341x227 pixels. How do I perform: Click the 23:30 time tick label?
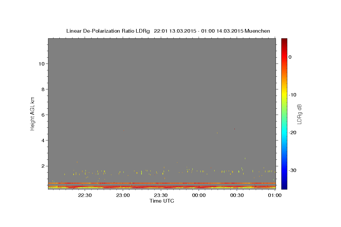click(x=161, y=195)
